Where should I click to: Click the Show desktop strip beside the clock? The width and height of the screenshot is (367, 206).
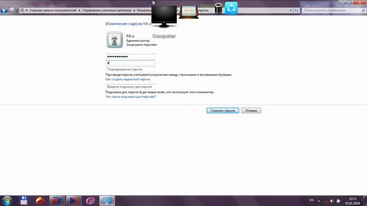pyautogui.click(x=365, y=201)
